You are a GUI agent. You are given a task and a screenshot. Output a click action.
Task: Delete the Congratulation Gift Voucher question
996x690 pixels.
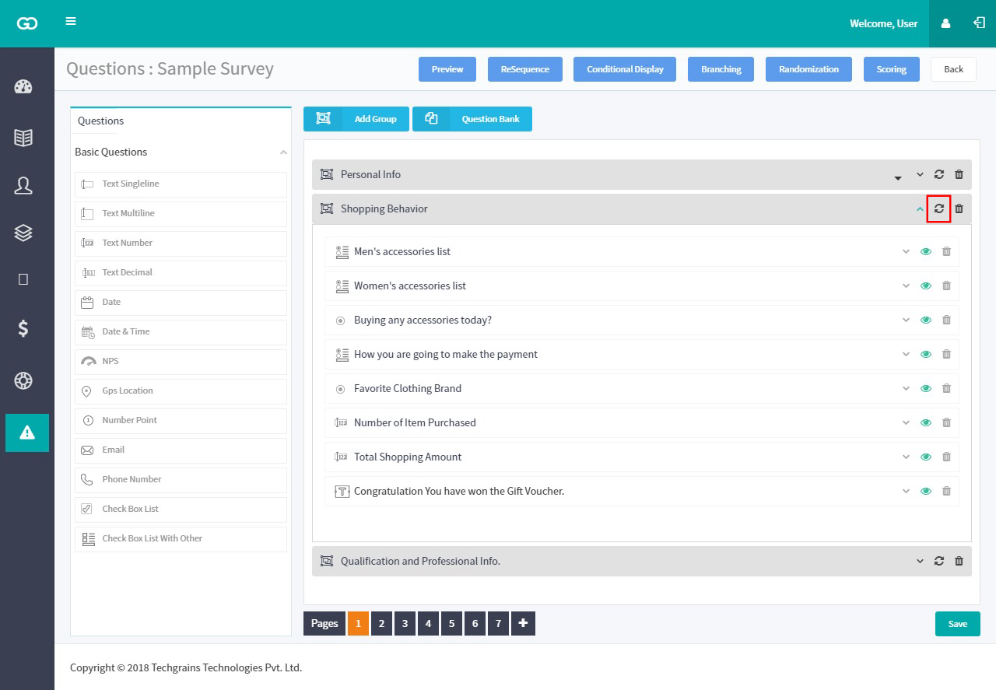point(946,491)
